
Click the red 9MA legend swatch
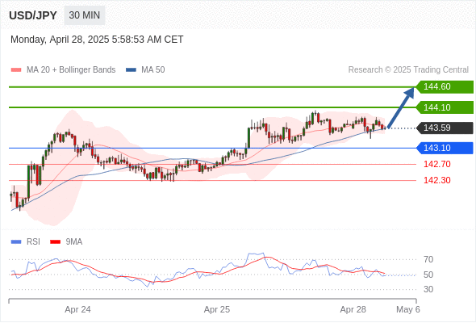[x=55, y=242]
